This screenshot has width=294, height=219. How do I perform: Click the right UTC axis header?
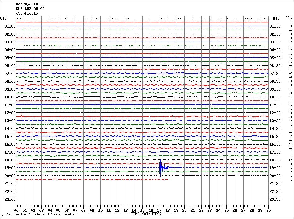coord(276,18)
